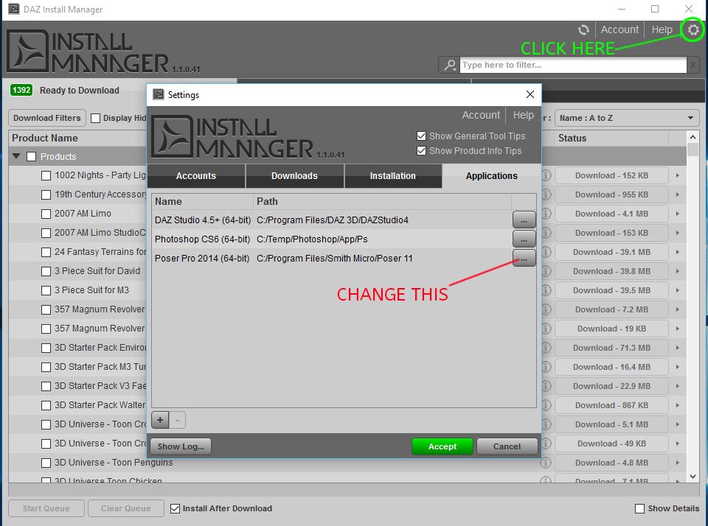
Task: Click scroll up arrow of product list
Action: (693, 136)
